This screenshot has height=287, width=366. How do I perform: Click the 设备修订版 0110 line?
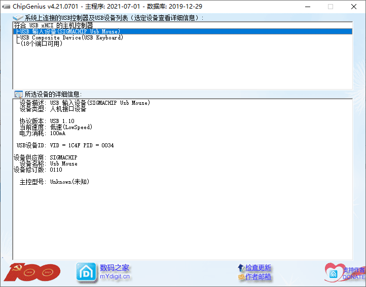[38, 170]
